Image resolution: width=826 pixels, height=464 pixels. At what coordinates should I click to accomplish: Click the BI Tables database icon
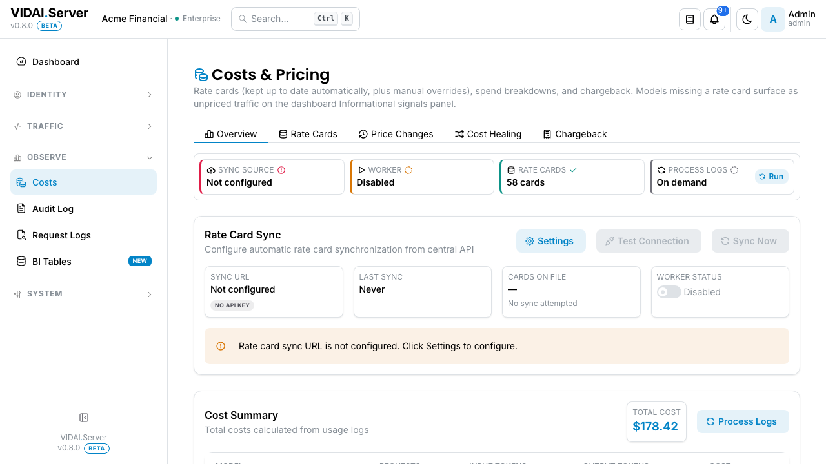21,262
